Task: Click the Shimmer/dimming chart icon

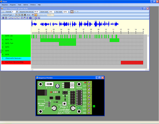Action: tap(39, 18)
